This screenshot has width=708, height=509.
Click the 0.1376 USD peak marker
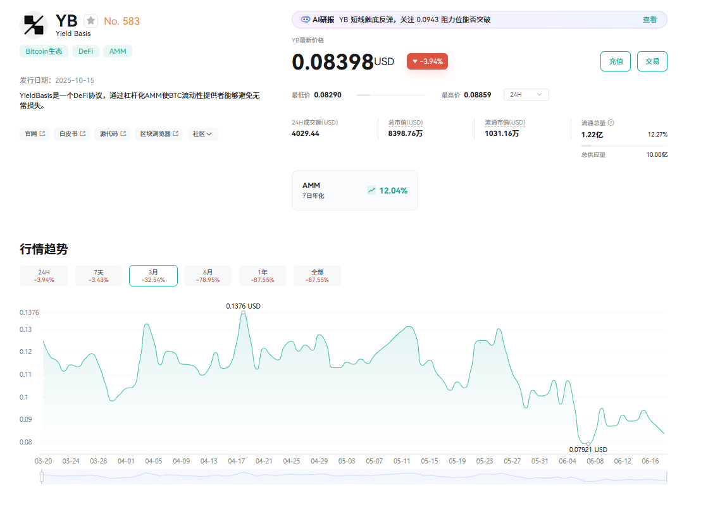click(244, 312)
